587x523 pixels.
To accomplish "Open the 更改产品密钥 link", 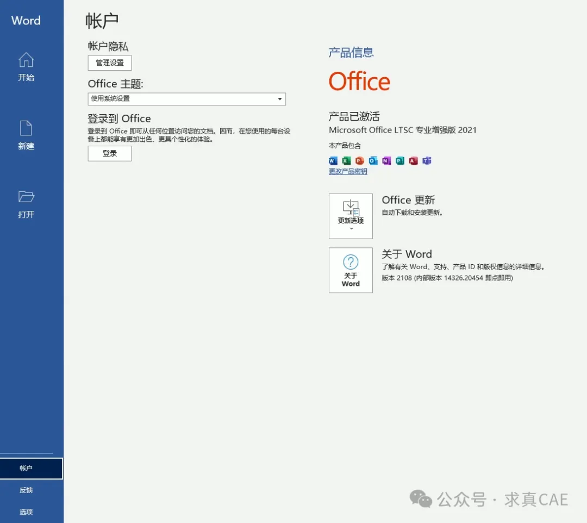I will (x=348, y=171).
